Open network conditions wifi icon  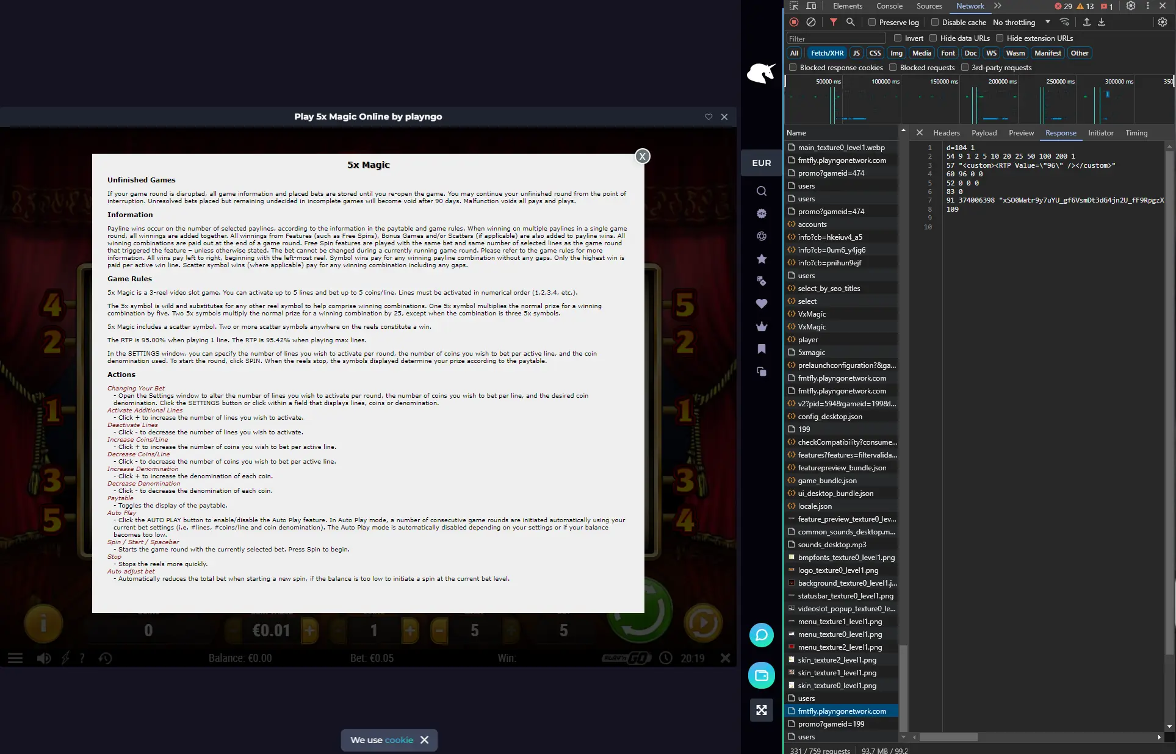click(1064, 22)
